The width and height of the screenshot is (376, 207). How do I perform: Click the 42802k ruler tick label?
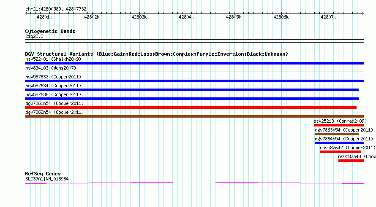(92, 17)
